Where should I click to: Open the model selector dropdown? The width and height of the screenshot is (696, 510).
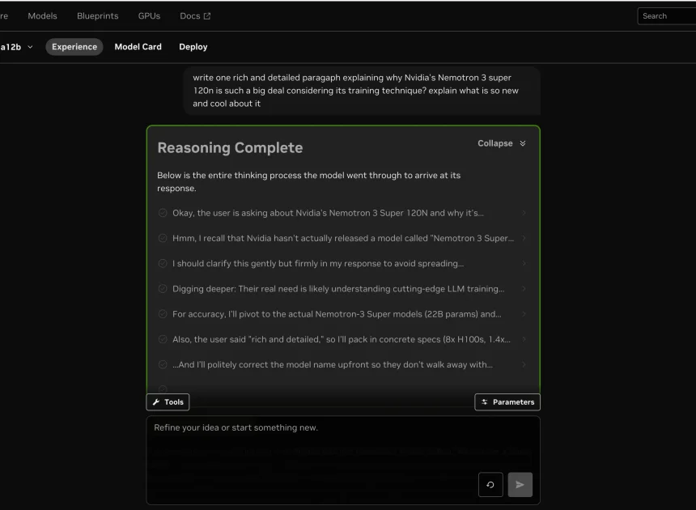tap(19, 46)
